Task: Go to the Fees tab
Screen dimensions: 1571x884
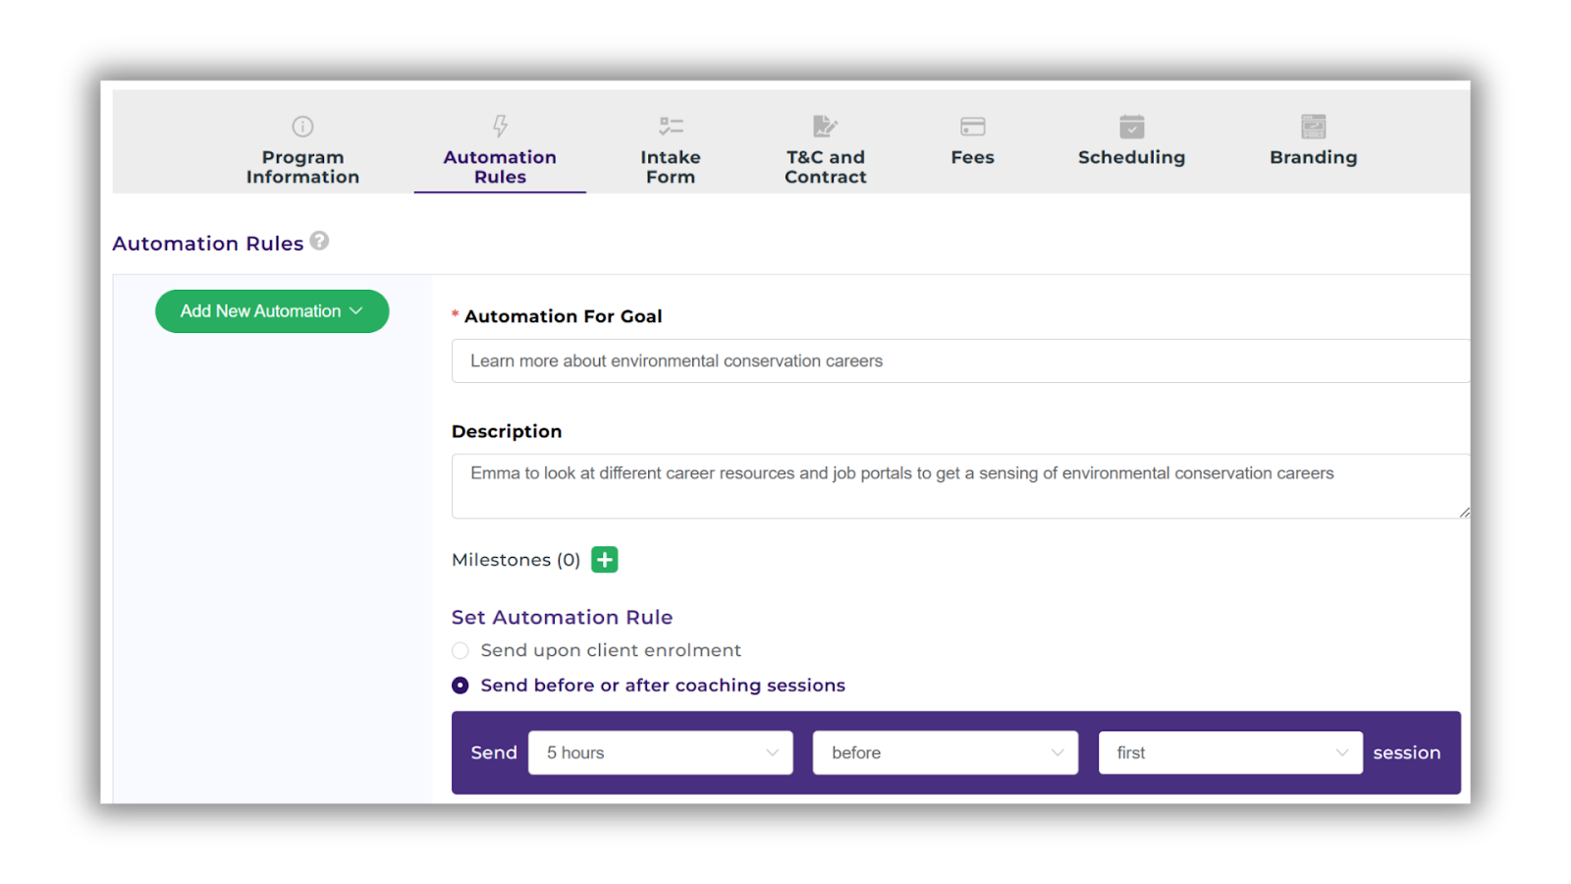Action: (972, 156)
